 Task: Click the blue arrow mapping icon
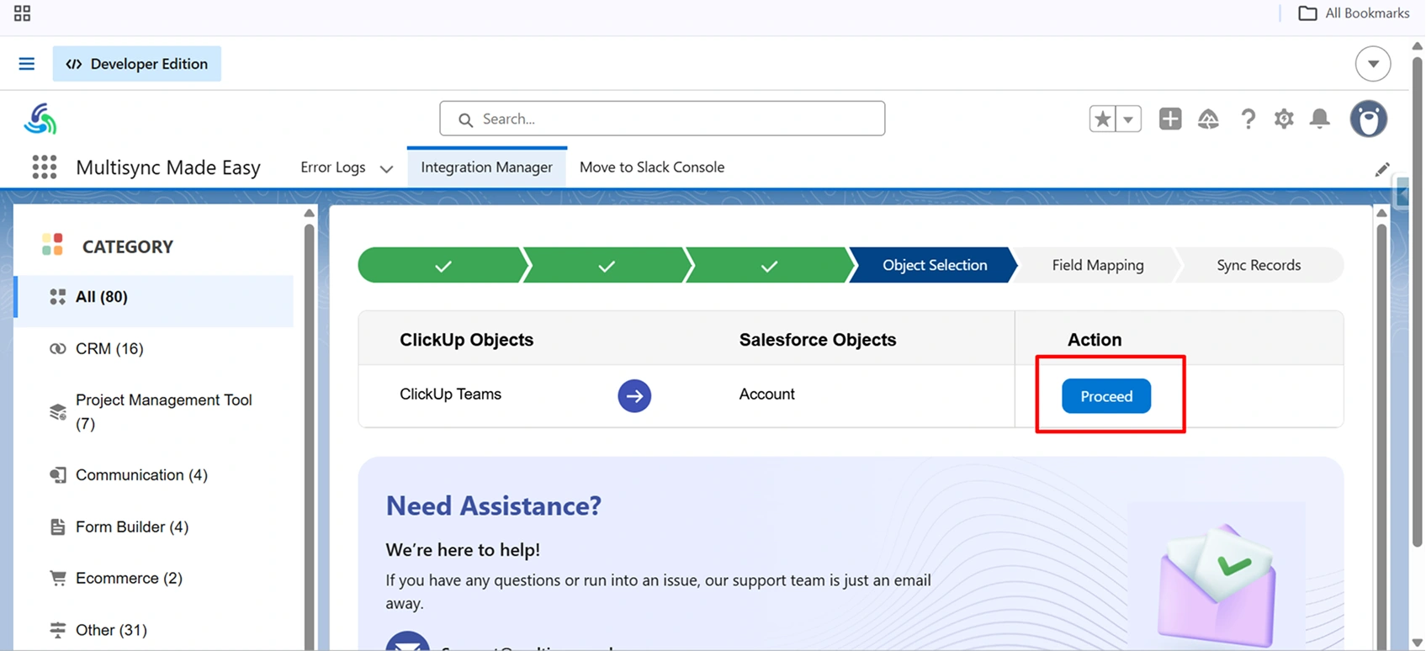point(634,396)
